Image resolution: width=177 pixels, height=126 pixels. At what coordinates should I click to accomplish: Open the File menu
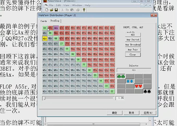(x=51, y=5)
